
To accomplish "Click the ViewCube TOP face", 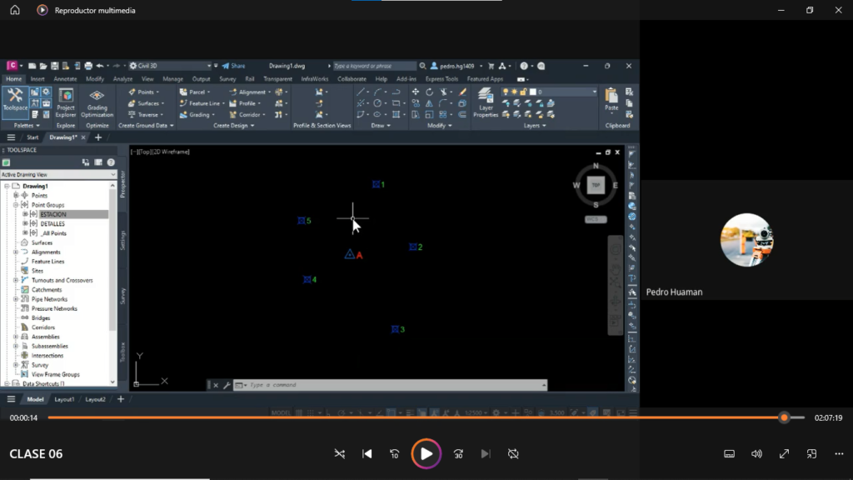I will (x=596, y=185).
